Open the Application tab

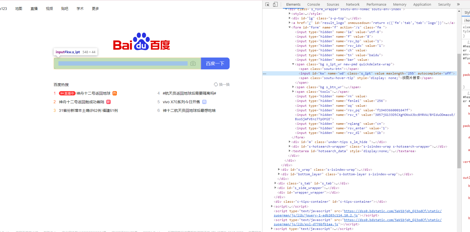(x=422, y=4)
